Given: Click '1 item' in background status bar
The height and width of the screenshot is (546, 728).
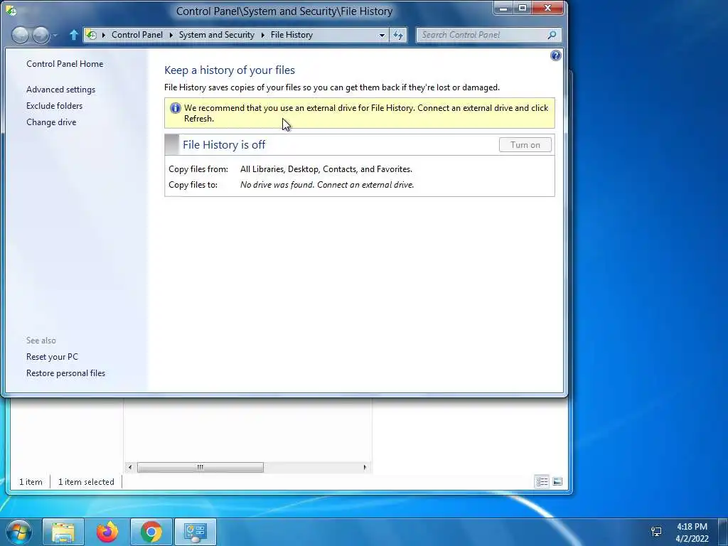Looking at the screenshot, I should (x=31, y=482).
